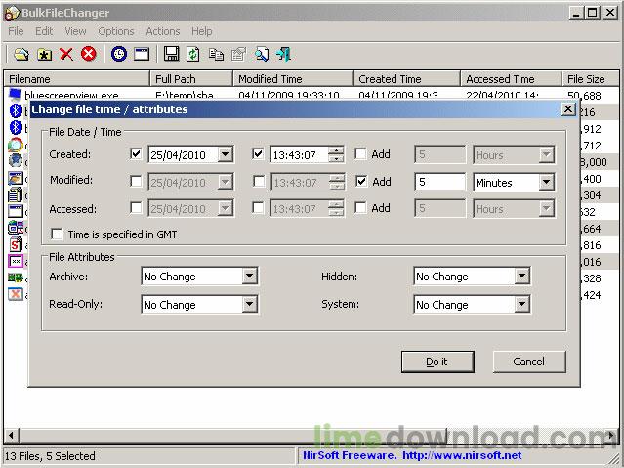This screenshot has width=624, height=468.
Task: Click the floppy disk save icon
Action: 172,54
